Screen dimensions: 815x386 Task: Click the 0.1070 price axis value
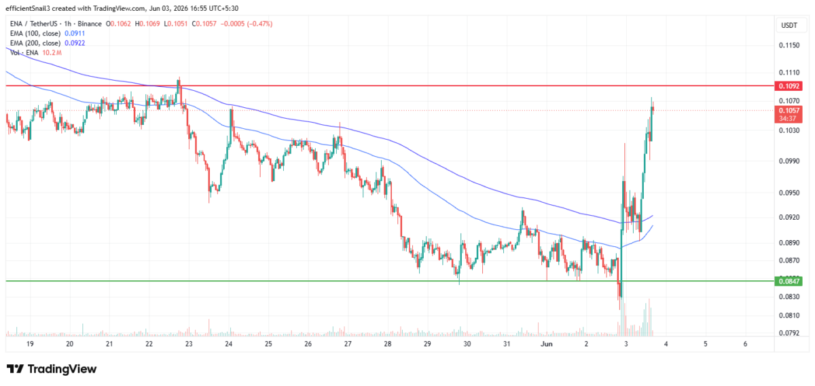789,100
